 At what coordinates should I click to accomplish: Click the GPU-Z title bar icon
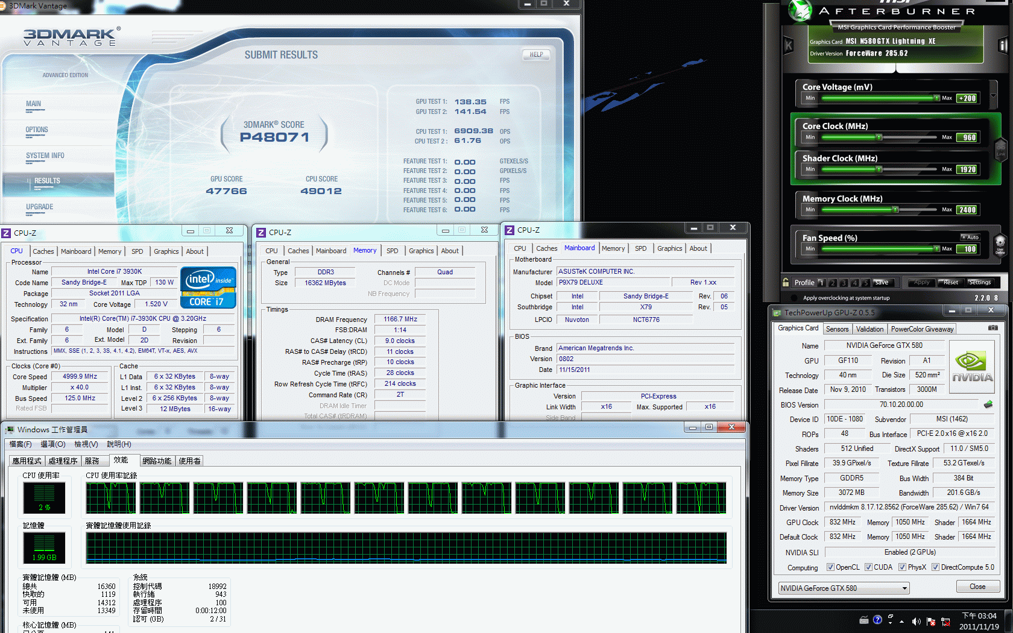pos(777,312)
